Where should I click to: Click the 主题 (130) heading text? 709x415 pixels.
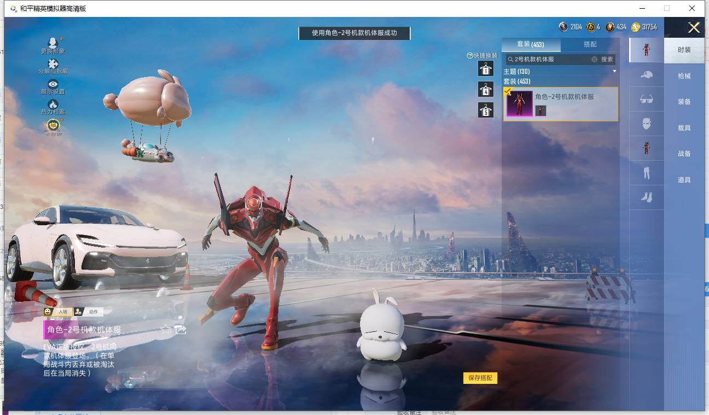(517, 72)
